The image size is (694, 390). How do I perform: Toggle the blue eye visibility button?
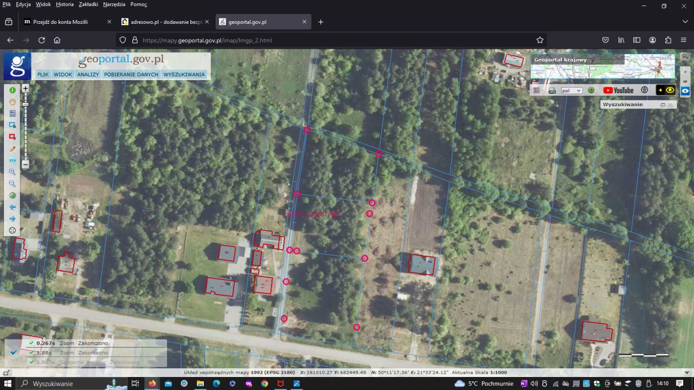pos(685,91)
